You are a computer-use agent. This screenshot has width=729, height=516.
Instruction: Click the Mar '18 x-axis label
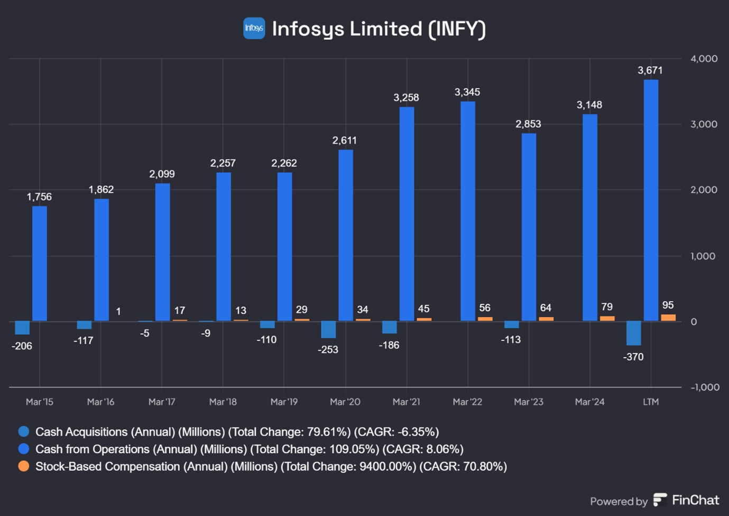point(223,402)
